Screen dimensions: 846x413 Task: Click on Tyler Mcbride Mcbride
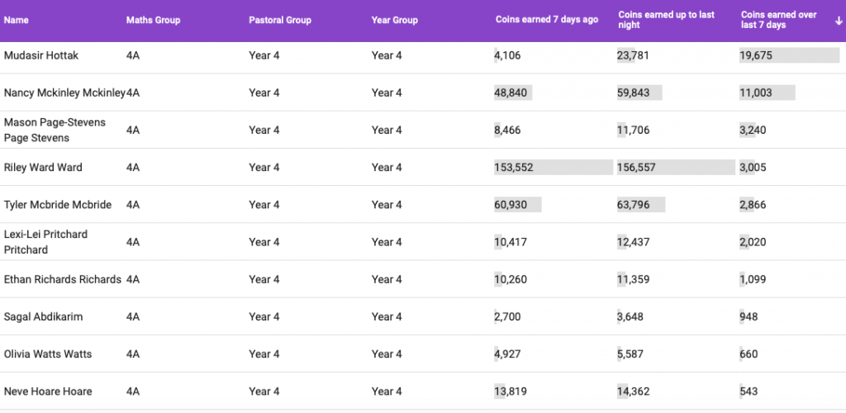click(x=56, y=205)
